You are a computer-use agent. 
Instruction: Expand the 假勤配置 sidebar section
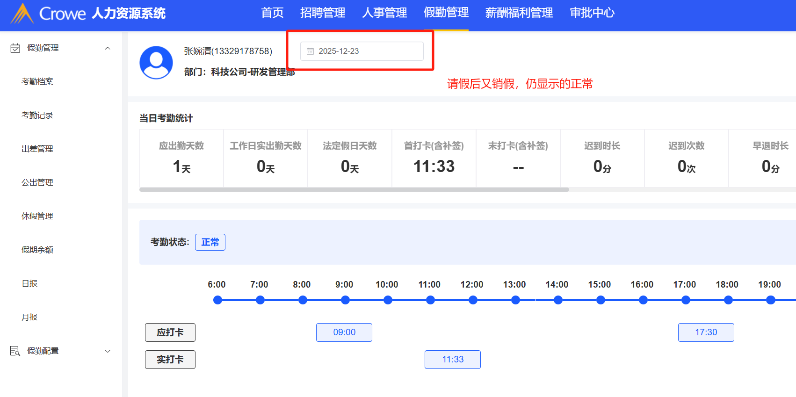108,351
